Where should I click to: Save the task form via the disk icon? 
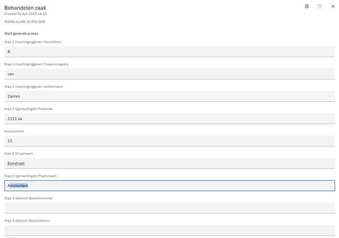coord(307,6)
